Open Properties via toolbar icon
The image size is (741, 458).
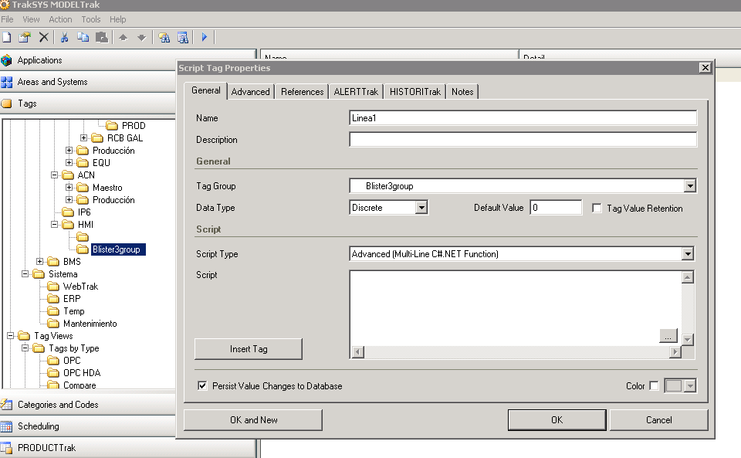pyautogui.click(x=25, y=37)
